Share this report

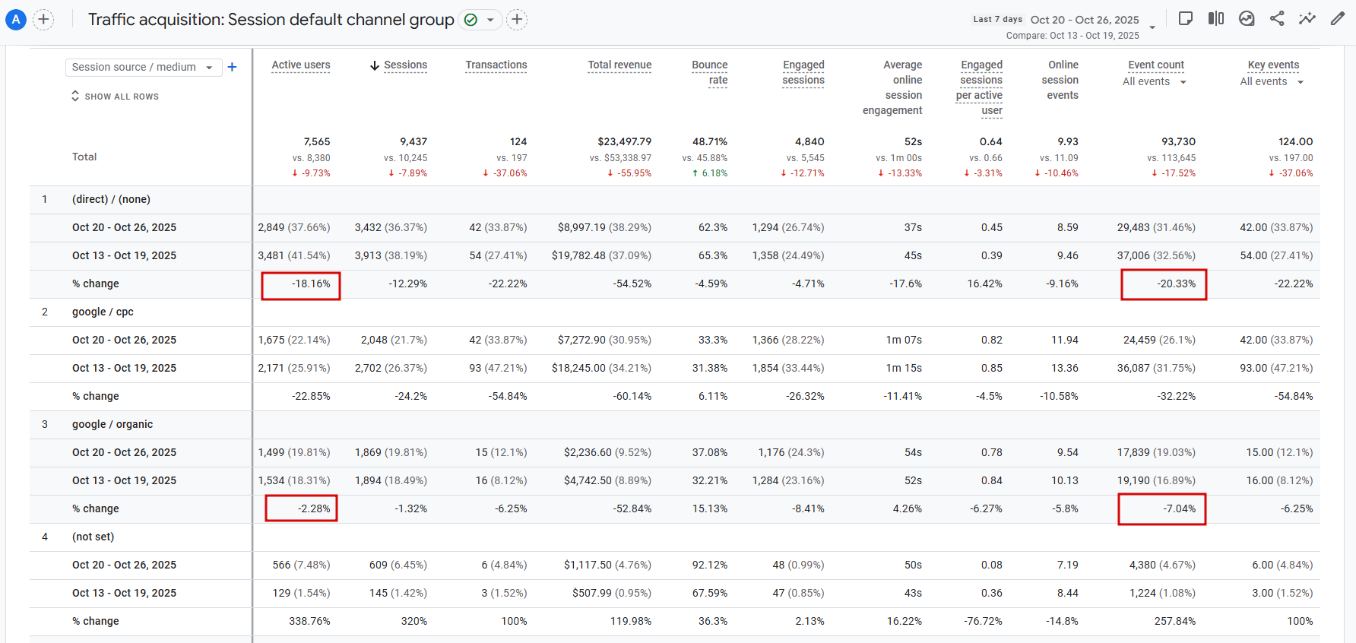tap(1277, 19)
